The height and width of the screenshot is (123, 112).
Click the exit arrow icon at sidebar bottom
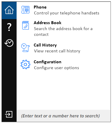pos(9,114)
